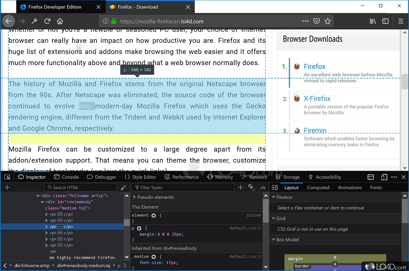Viewport: 409px width, 271px height.
Task: Click the Pocket save icon
Action: click(316, 21)
